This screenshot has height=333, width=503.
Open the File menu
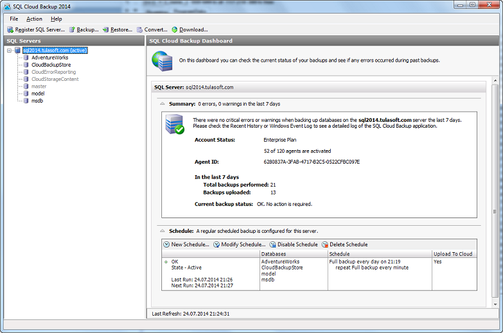coord(14,19)
